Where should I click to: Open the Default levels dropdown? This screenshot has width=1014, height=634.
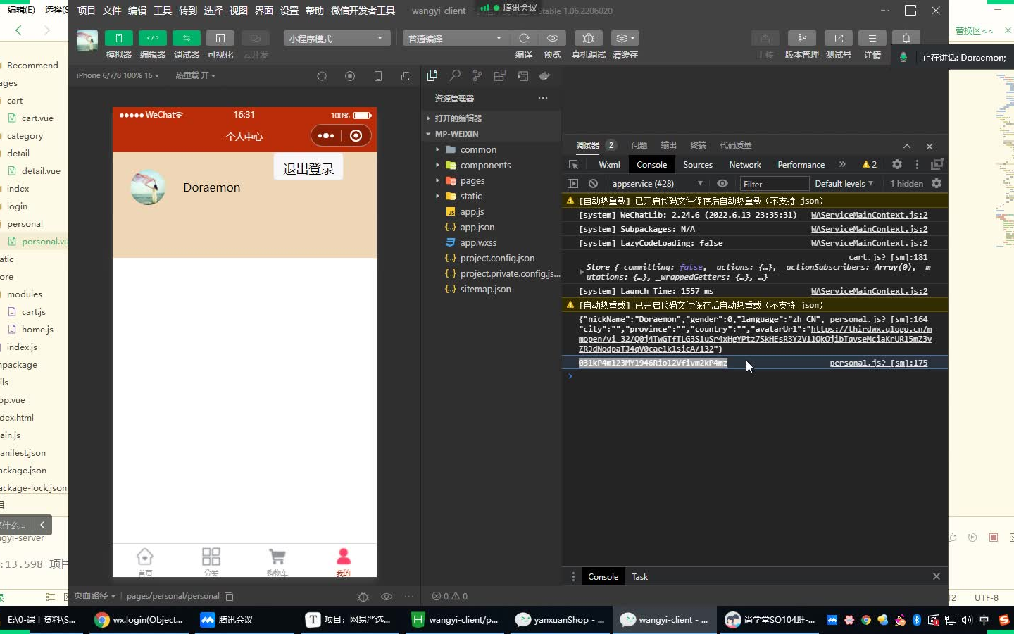(844, 183)
